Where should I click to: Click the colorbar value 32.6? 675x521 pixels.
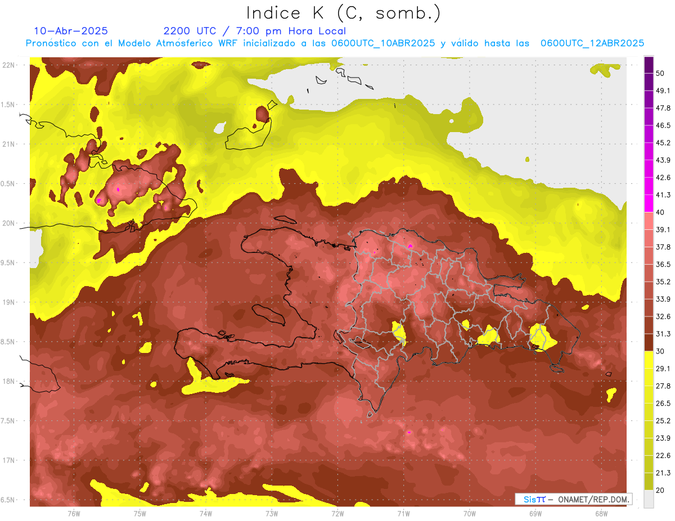click(x=663, y=316)
